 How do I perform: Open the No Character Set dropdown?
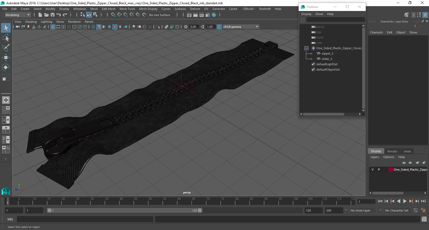tap(397, 210)
